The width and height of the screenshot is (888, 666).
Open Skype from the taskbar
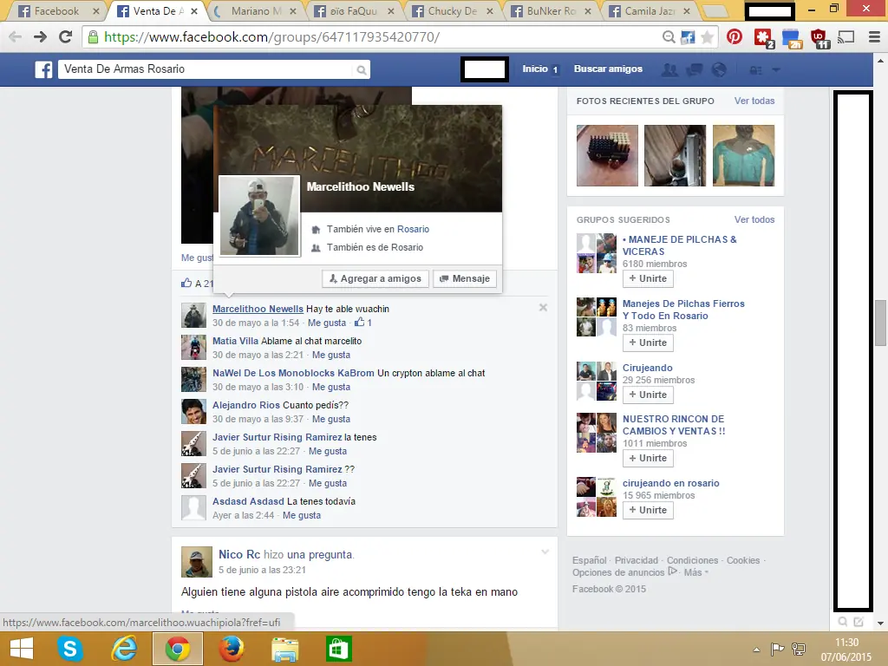point(70,649)
